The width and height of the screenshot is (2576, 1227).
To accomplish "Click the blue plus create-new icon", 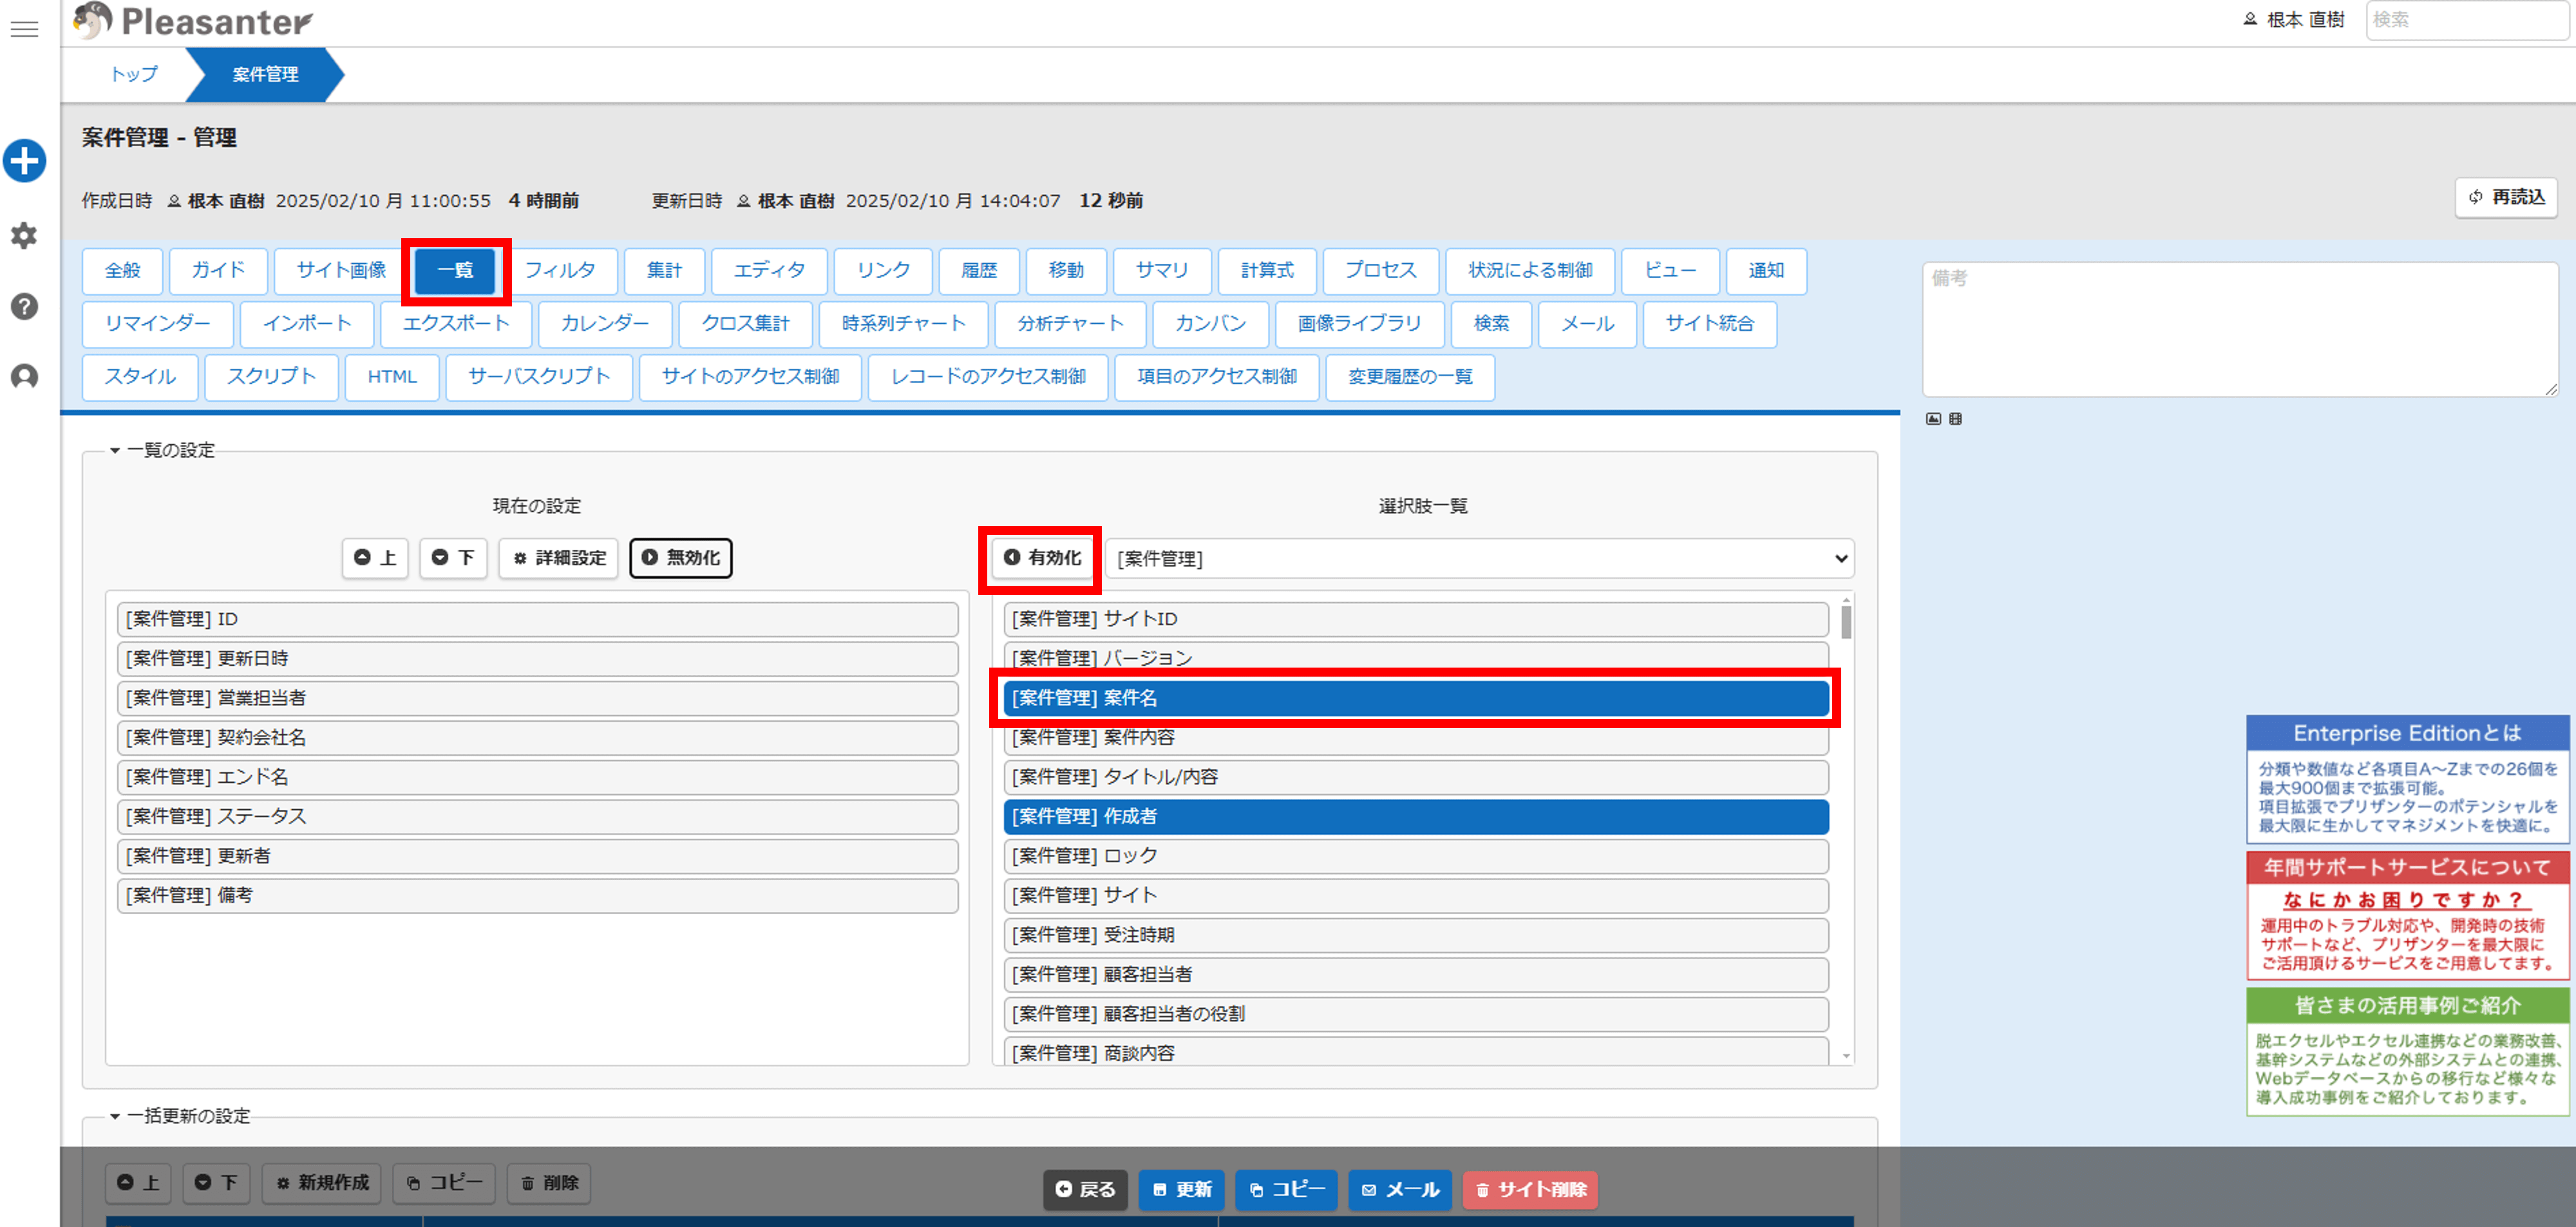I will tap(24, 161).
